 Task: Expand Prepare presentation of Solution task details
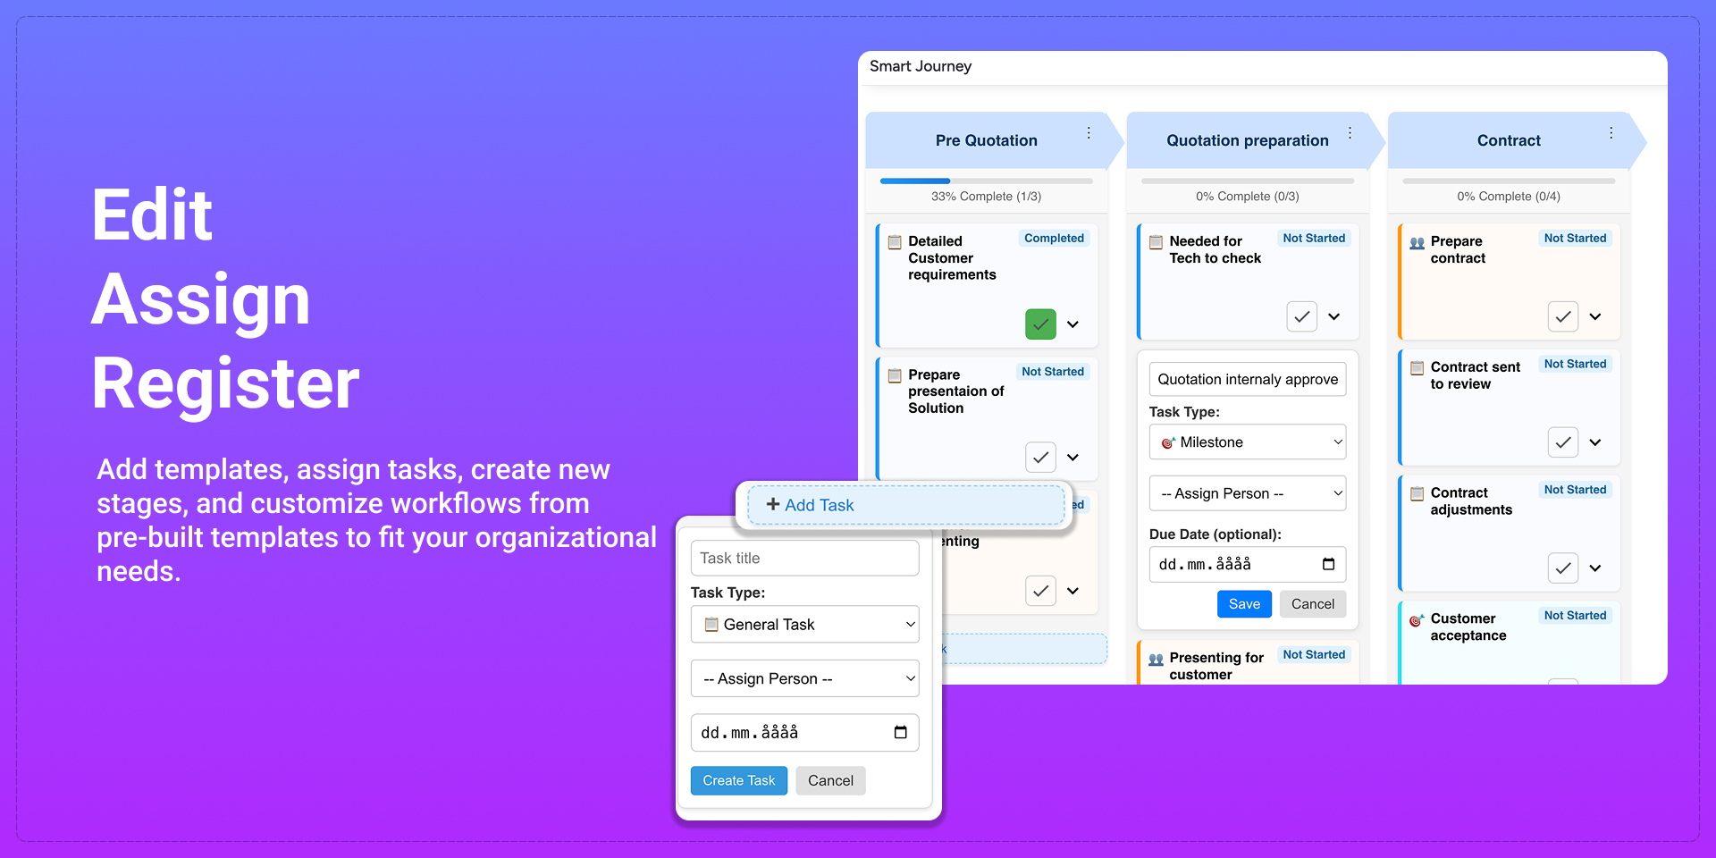[1072, 458]
